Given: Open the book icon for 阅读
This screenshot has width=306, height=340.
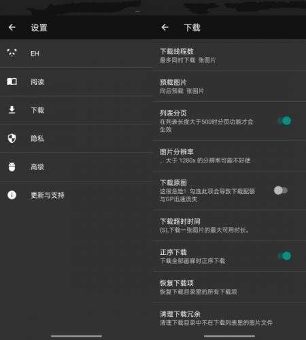Looking at the screenshot, I should [x=12, y=82].
